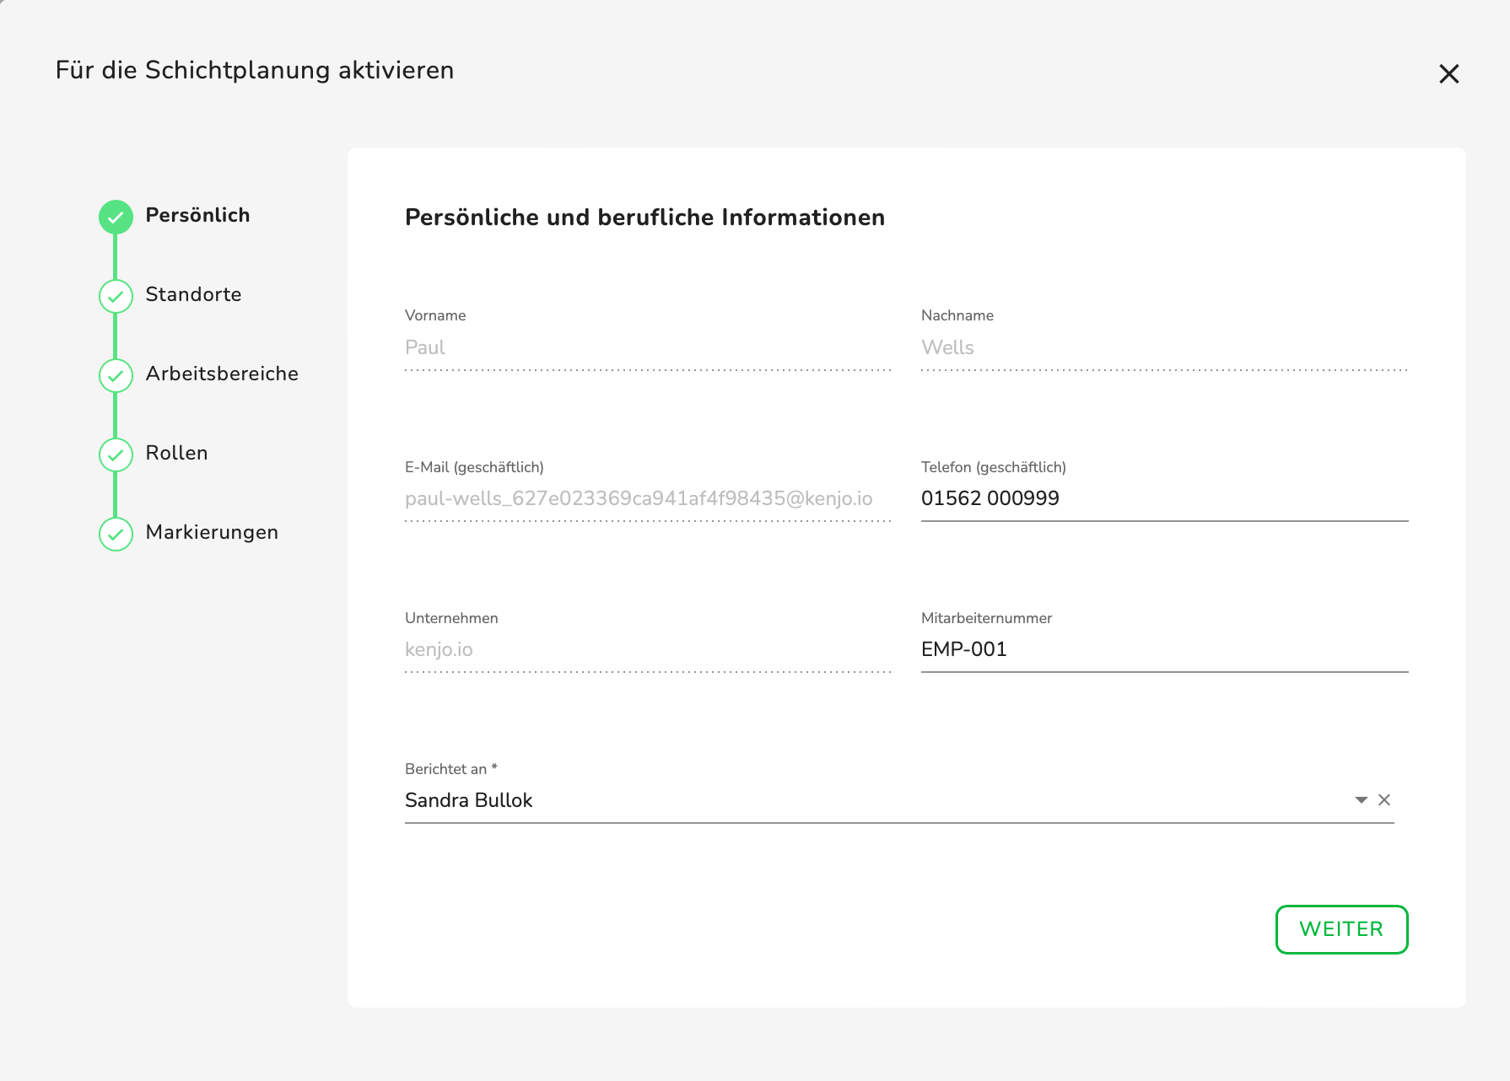
Task: Click the Vorname label
Action: (x=435, y=315)
